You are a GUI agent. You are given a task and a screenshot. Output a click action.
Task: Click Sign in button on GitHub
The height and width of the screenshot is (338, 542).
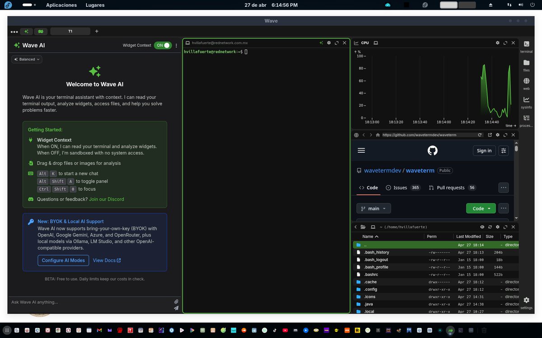[x=484, y=151]
